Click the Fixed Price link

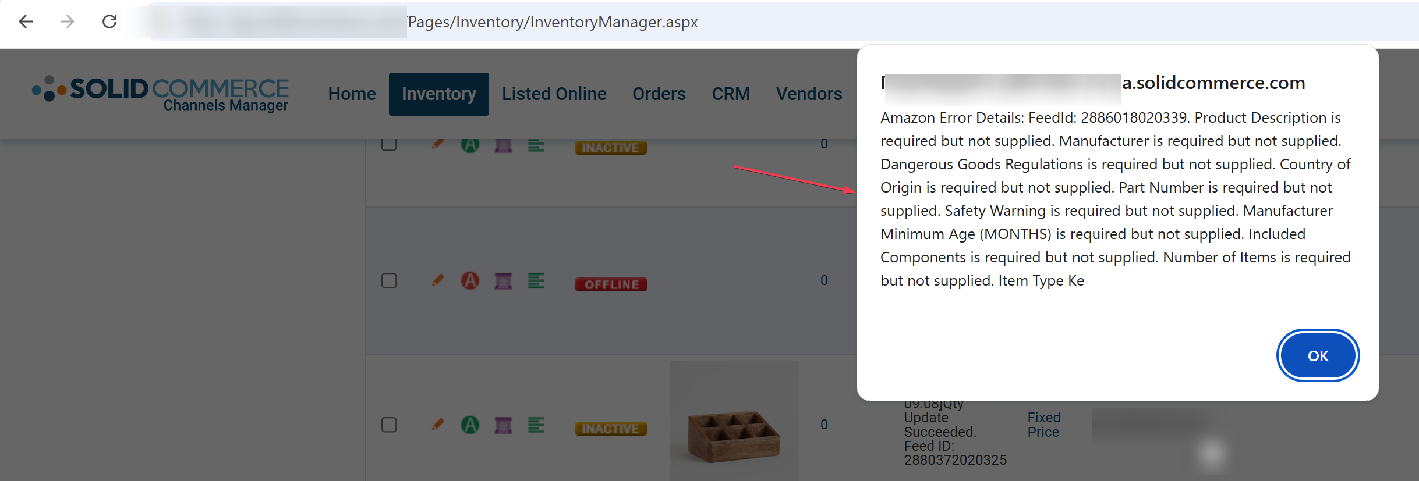coord(1044,425)
